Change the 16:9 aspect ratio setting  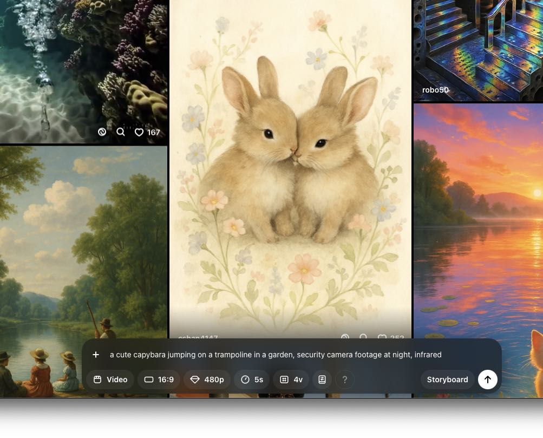click(x=159, y=380)
